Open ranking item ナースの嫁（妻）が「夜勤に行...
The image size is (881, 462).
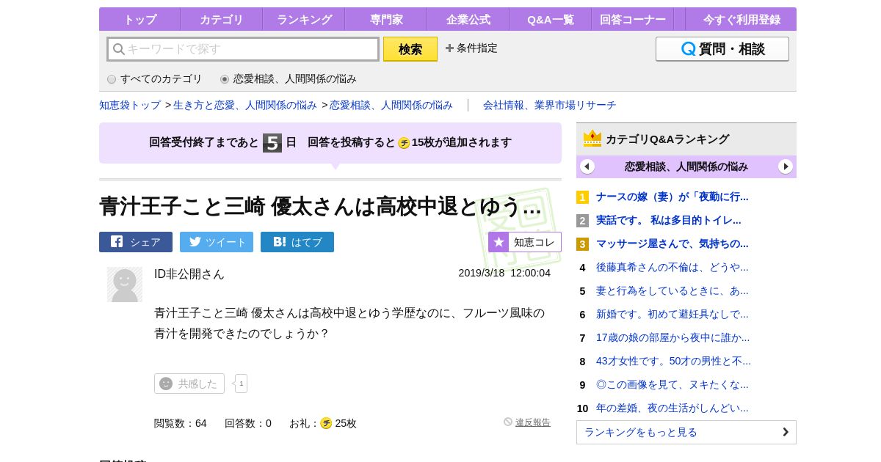[672, 197]
